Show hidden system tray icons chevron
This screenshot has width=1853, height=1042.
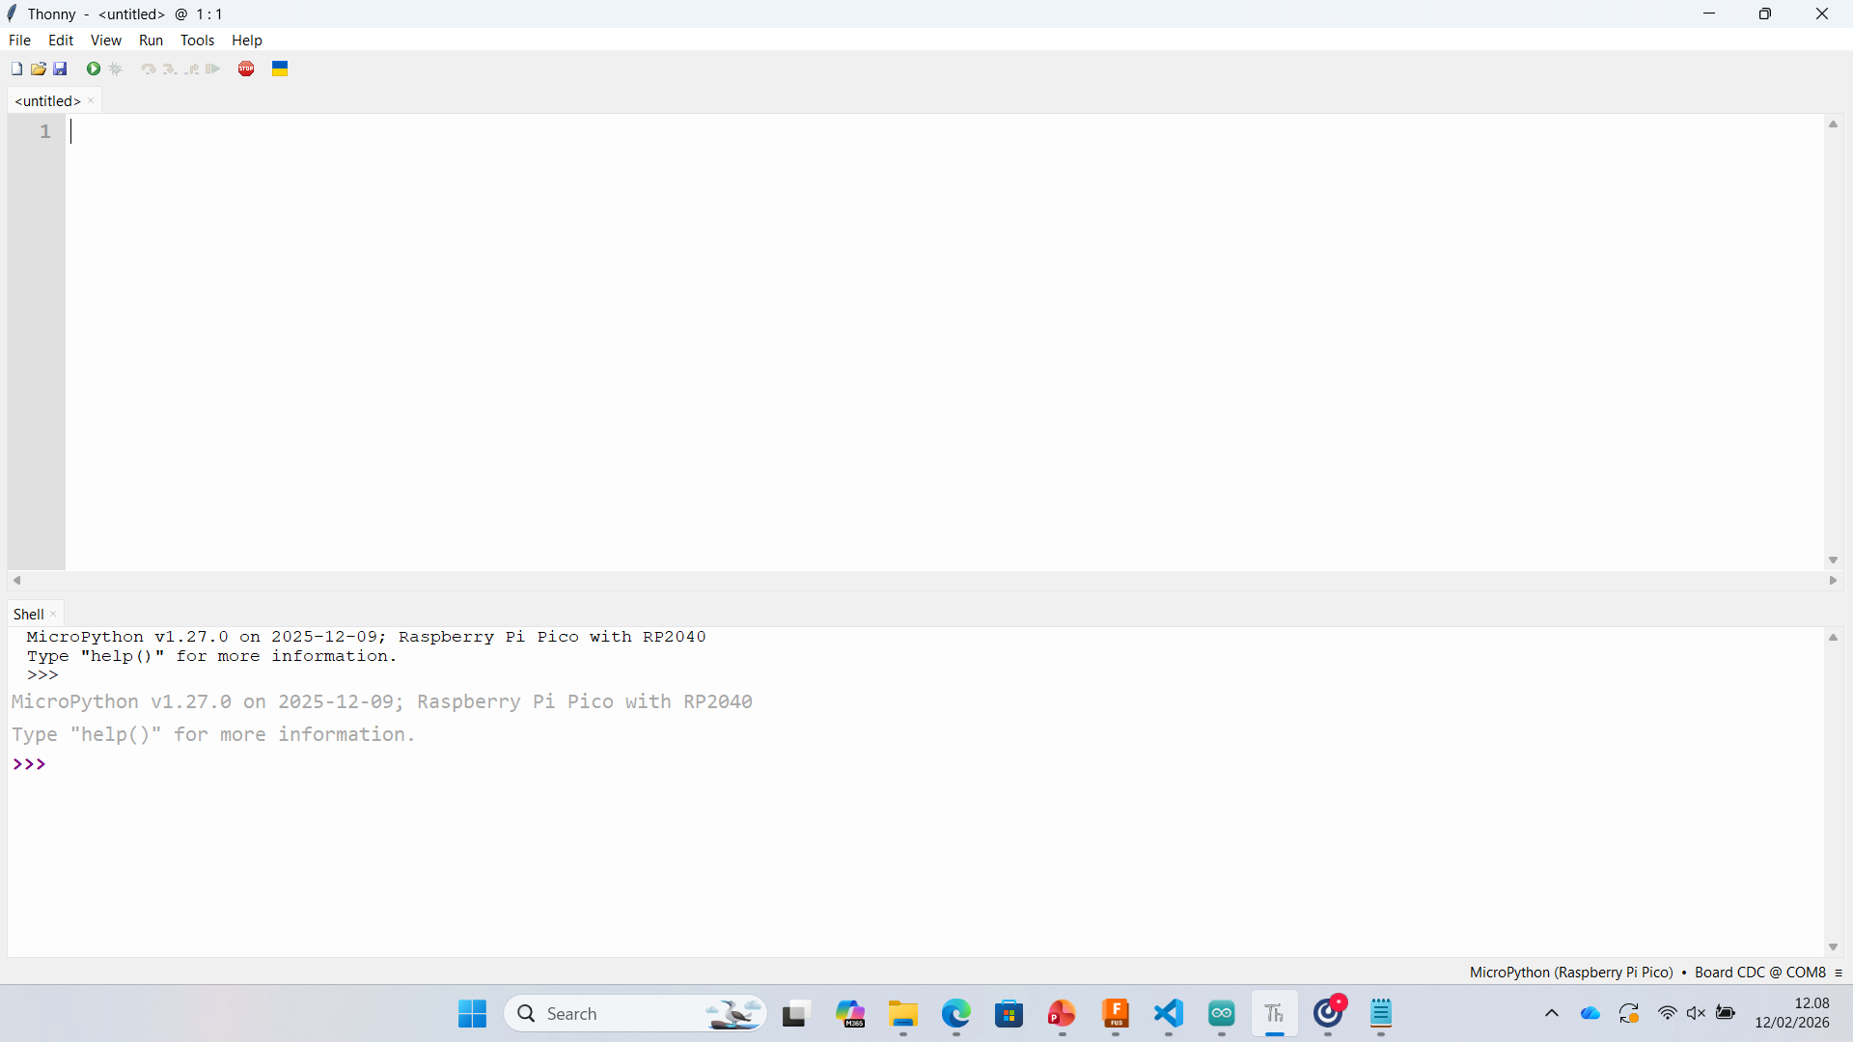(x=1552, y=1013)
